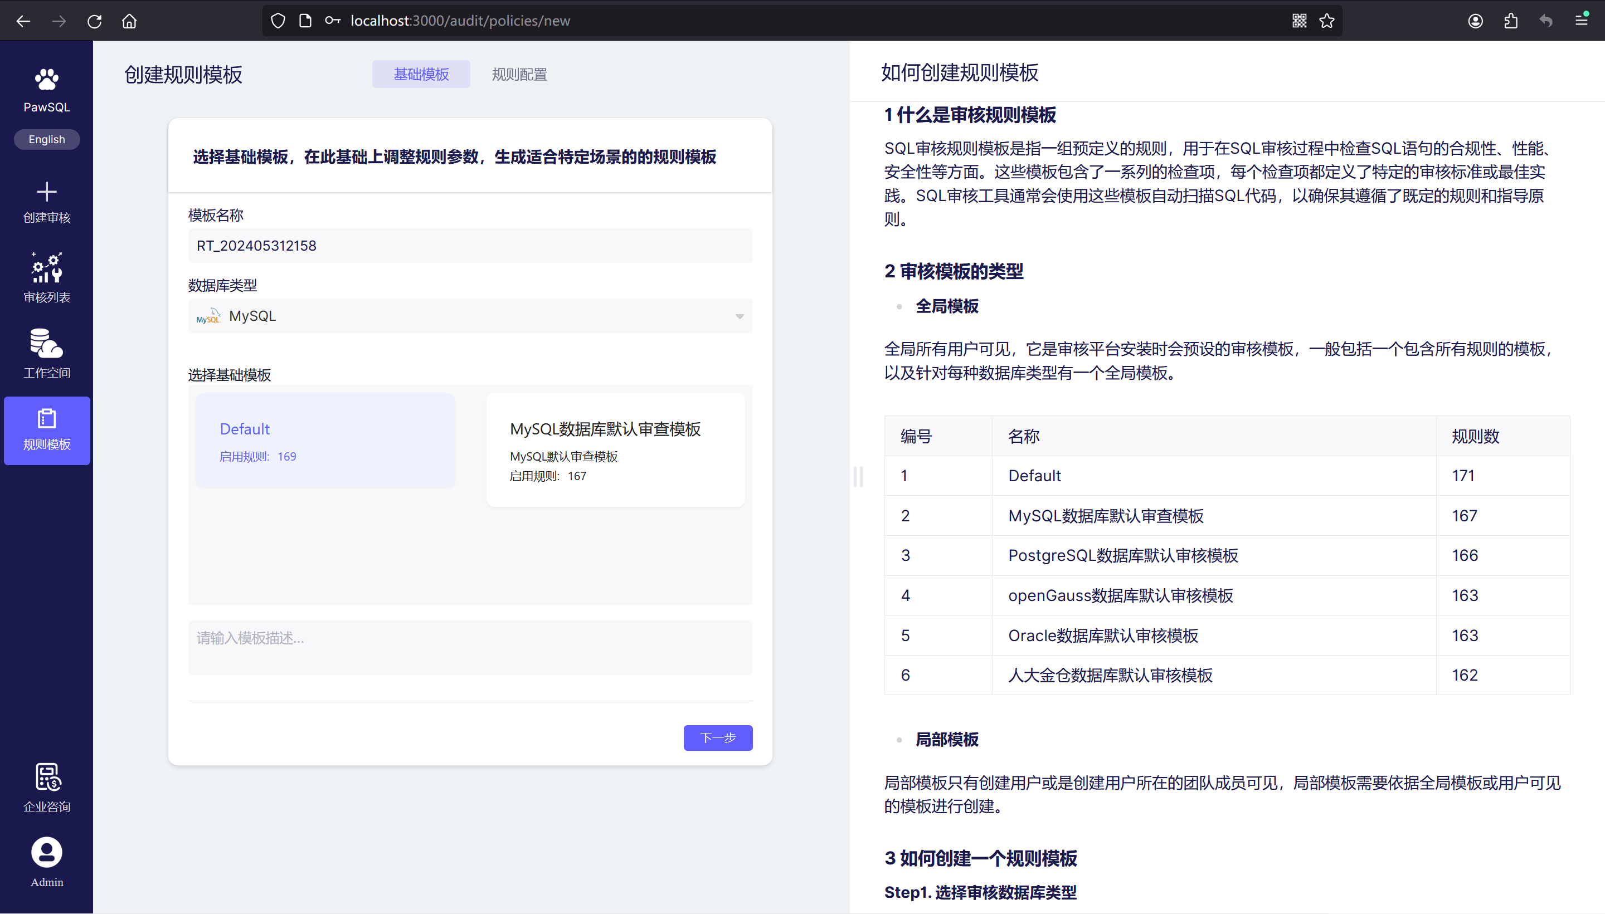Click the Admin user avatar icon
The height and width of the screenshot is (914, 1605).
click(46, 853)
